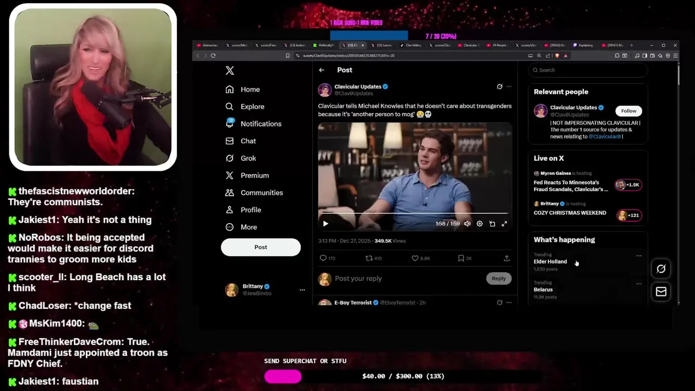Go back using the Post back arrow
This screenshot has height=391, width=695.
coord(321,70)
